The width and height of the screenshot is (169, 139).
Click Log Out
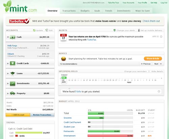164,3
